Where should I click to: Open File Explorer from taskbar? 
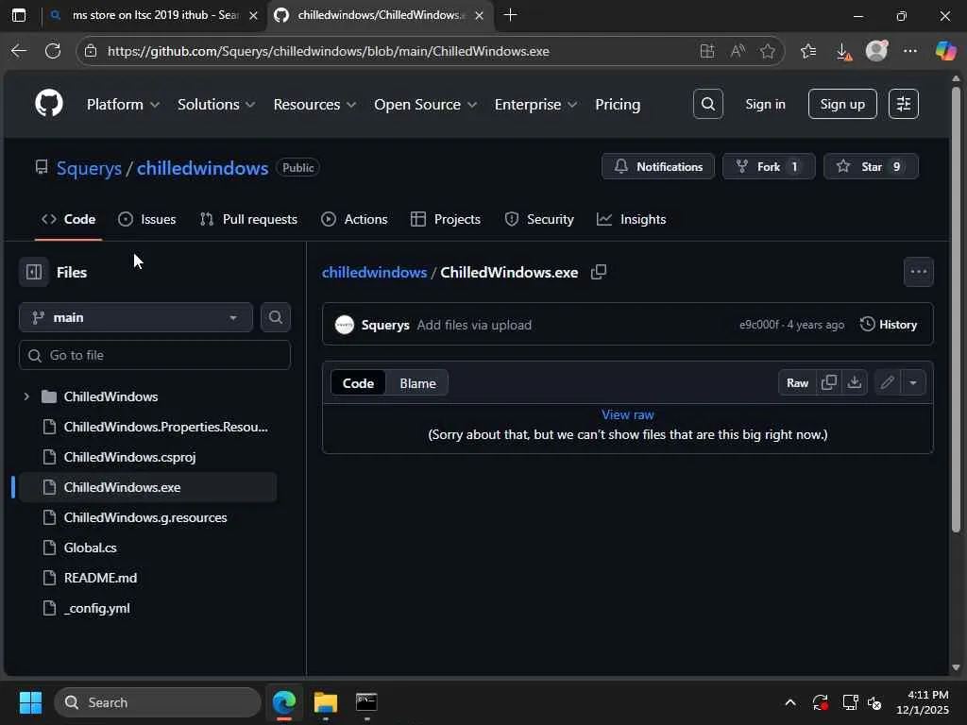pos(325,702)
